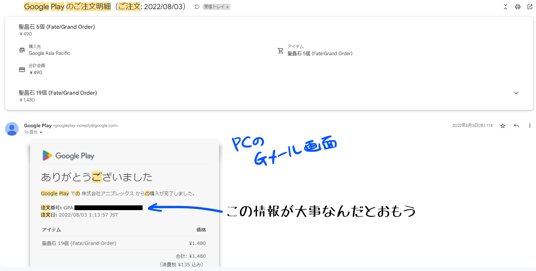Click the ¥ 490 amount under 合計金額
This screenshot has height=271, width=536.
[x=36, y=72]
